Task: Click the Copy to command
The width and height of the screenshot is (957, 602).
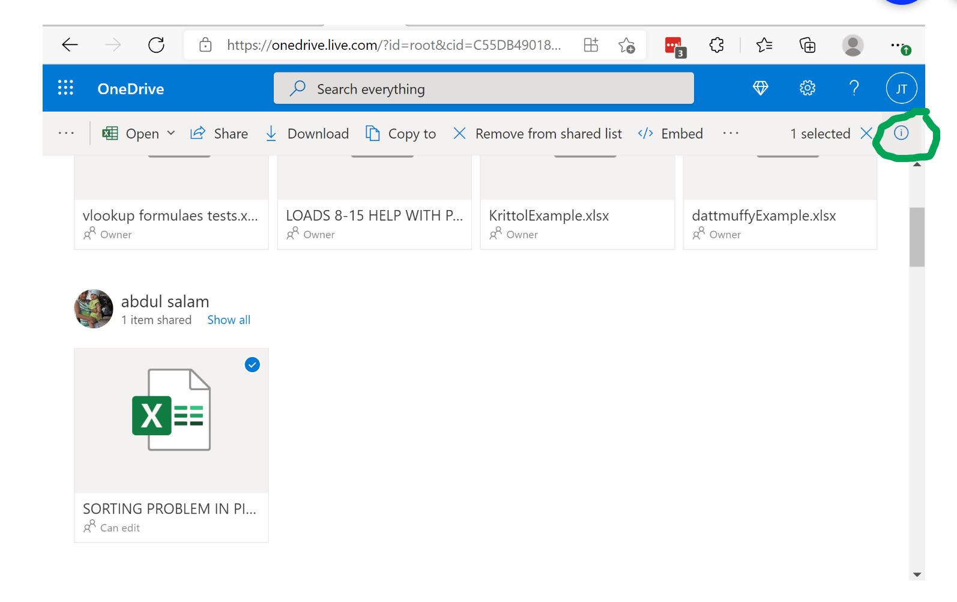Action: [x=400, y=133]
